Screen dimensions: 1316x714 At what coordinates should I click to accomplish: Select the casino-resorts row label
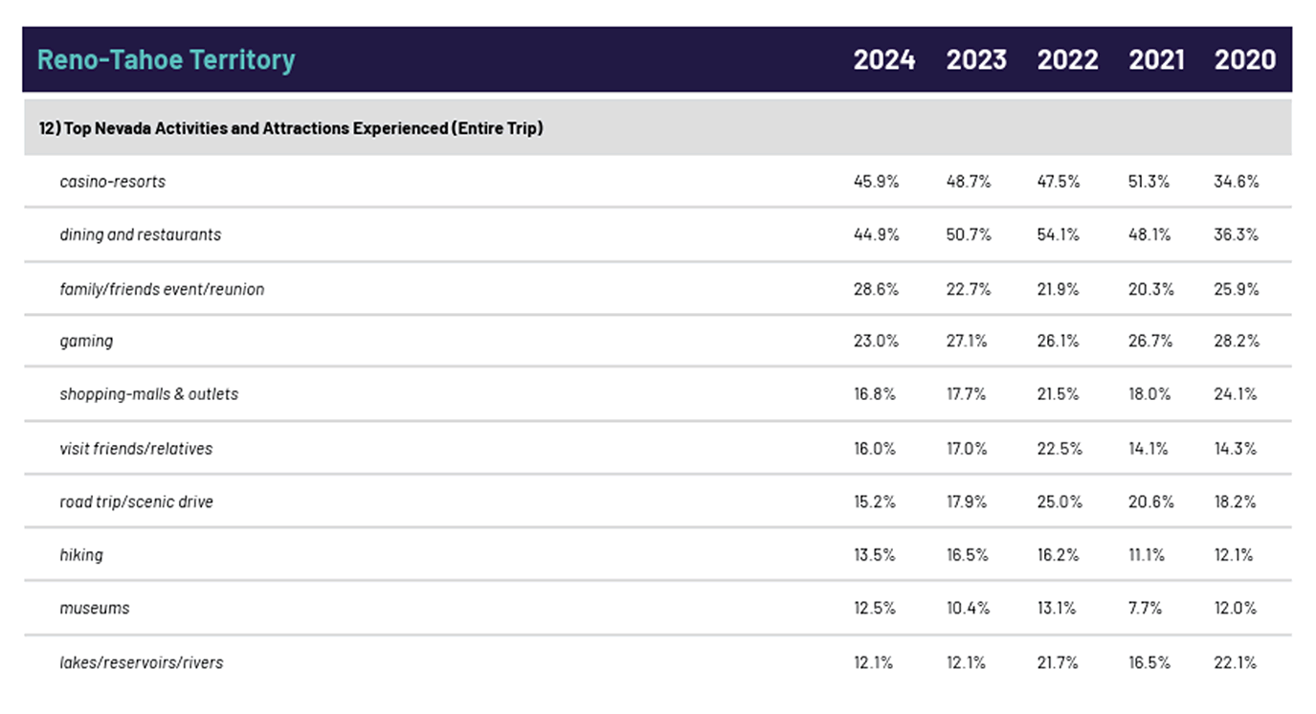tap(112, 182)
